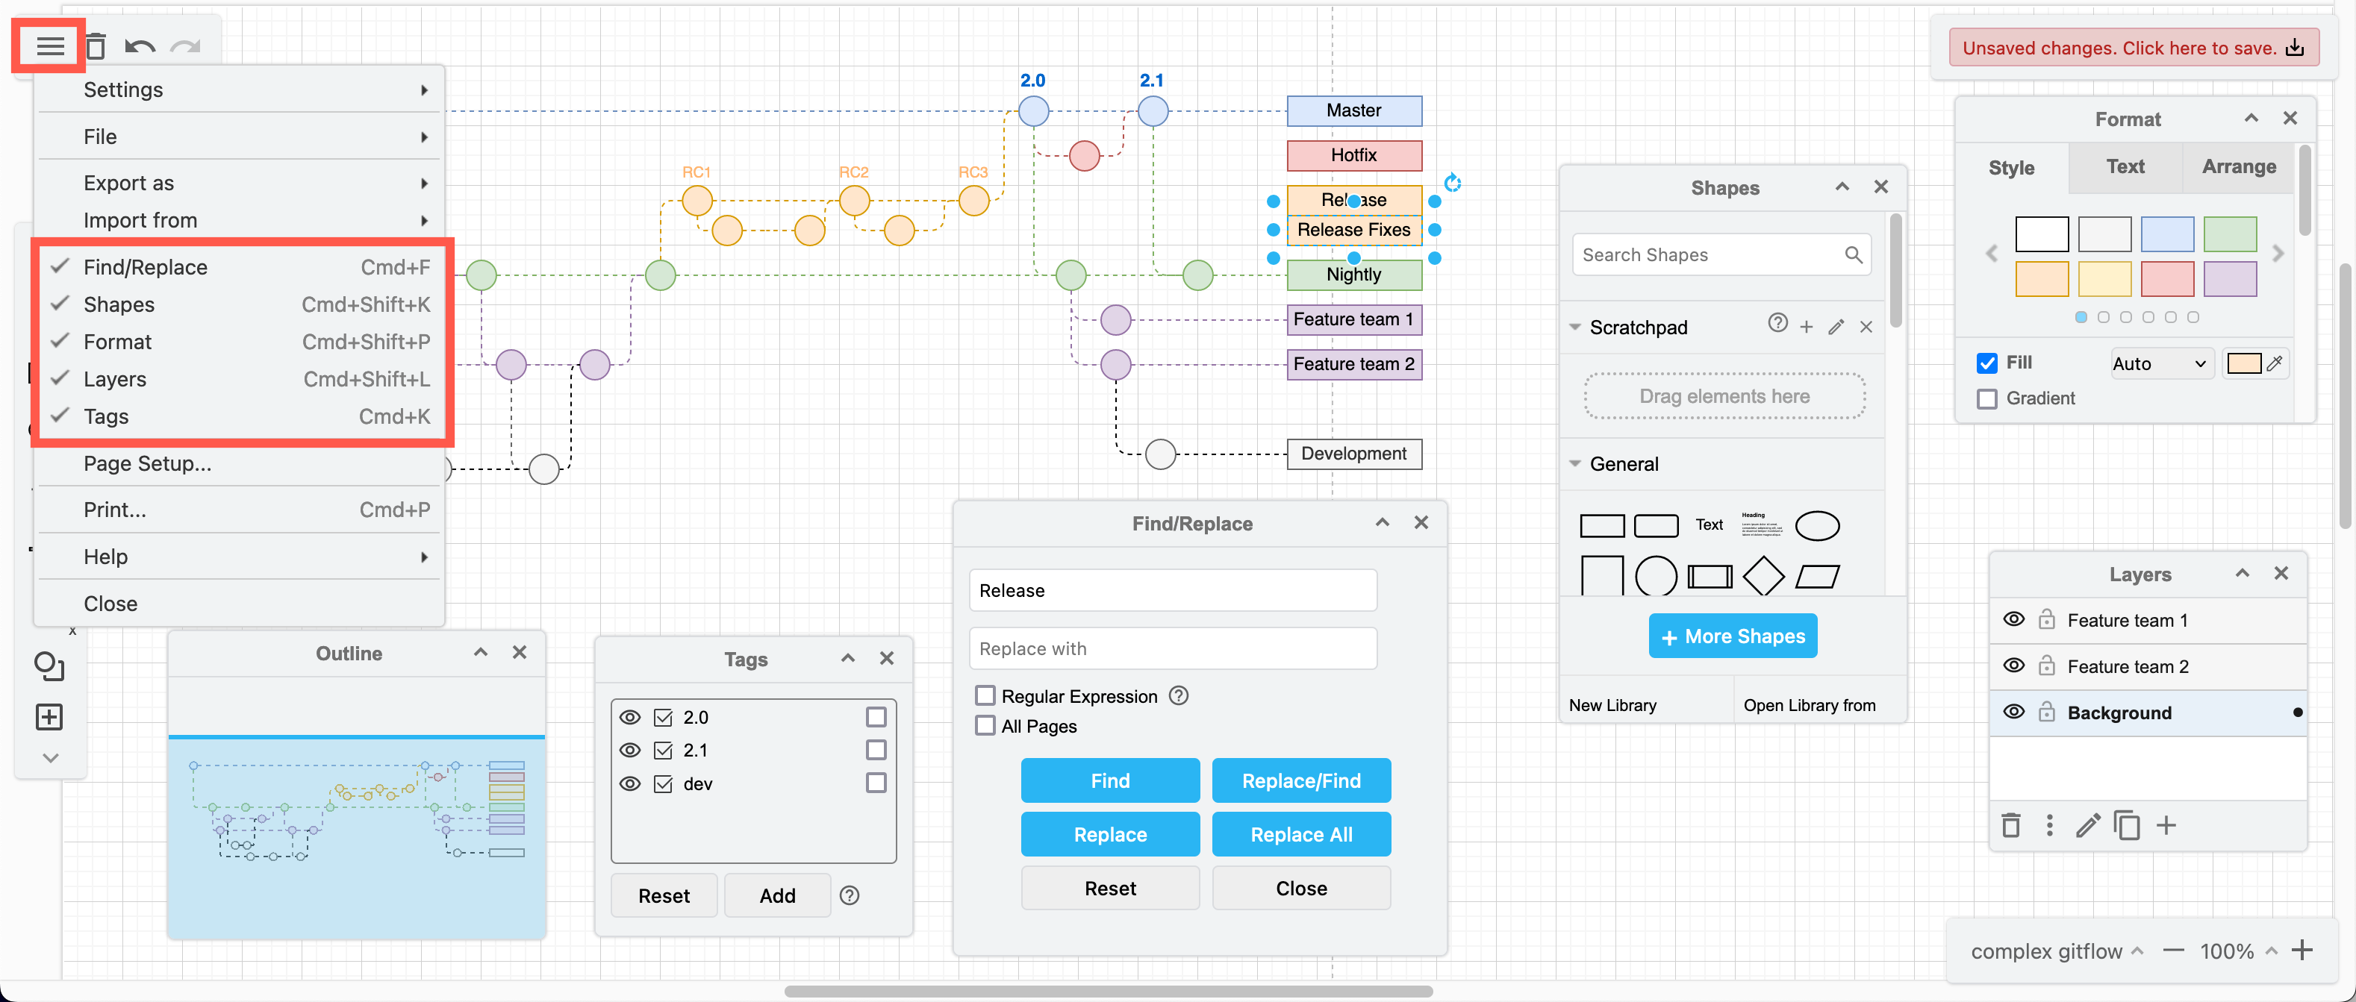Click the search magnifier in the Shapes panel
The width and height of the screenshot is (2356, 1002).
(1854, 255)
